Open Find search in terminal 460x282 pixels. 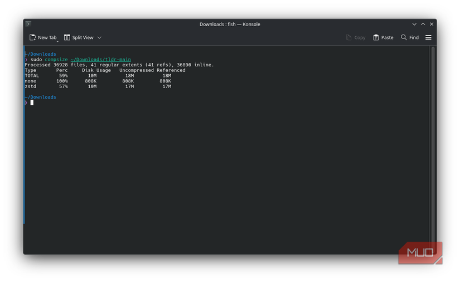tap(410, 37)
